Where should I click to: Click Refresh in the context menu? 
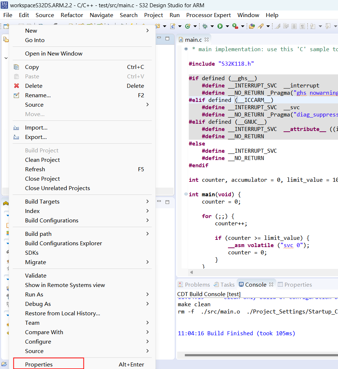pyautogui.click(x=35, y=169)
